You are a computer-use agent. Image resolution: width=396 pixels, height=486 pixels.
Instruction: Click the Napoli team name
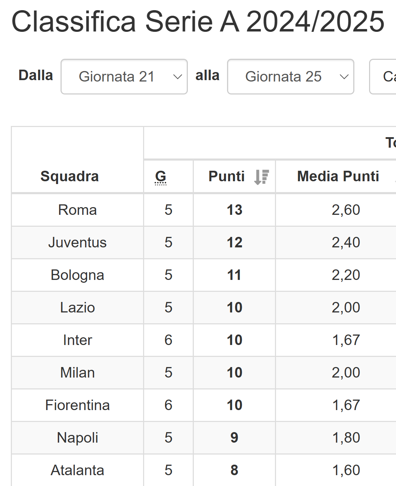pos(77,438)
